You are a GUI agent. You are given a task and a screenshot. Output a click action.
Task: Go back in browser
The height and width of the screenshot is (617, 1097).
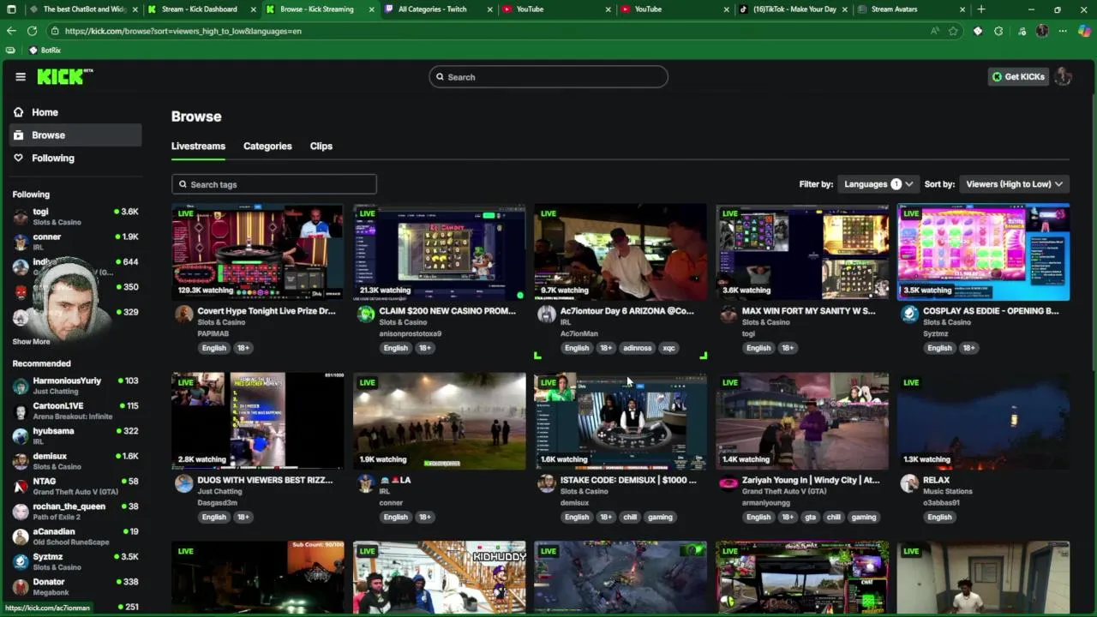coord(10,31)
